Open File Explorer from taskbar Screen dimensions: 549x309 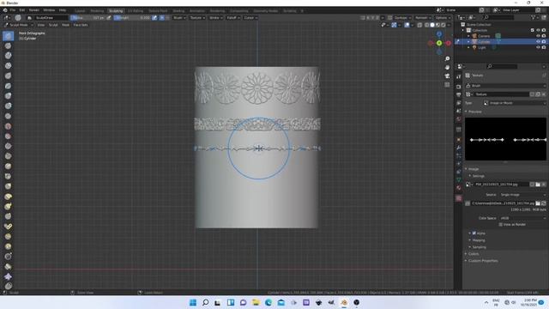point(256,303)
